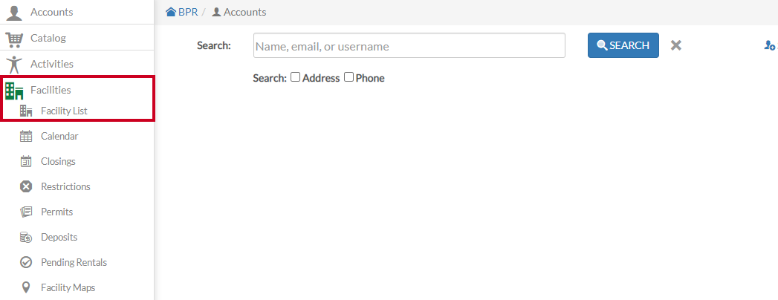Click the Deposits coins icon
This screenshot has height=300, width=778.
tap(26, 238)
